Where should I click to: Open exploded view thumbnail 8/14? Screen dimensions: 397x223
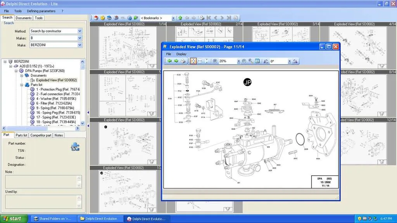tap(364, 96)
